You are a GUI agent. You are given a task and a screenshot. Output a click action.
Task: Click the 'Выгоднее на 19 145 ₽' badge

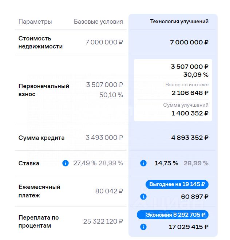(177, 184)
